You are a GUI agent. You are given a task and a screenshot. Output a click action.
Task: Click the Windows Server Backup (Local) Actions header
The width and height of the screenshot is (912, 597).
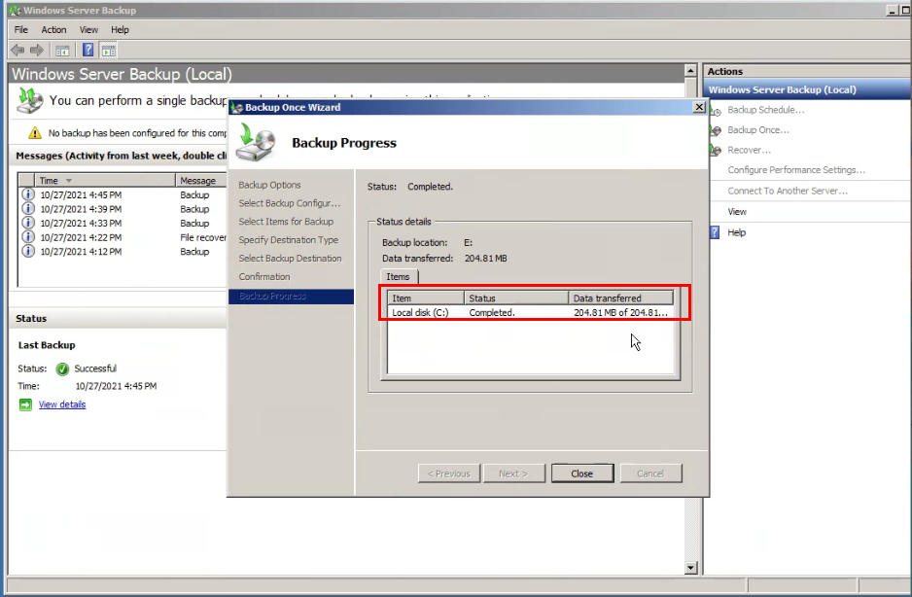[807, 89]
